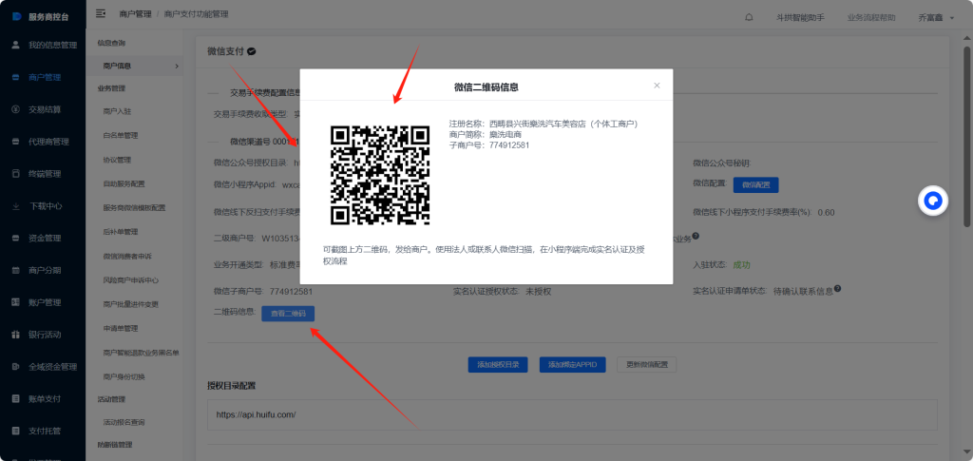973x461 pixels.
Task: Click the 查看二维码 button
Action: tap(288, 314)
